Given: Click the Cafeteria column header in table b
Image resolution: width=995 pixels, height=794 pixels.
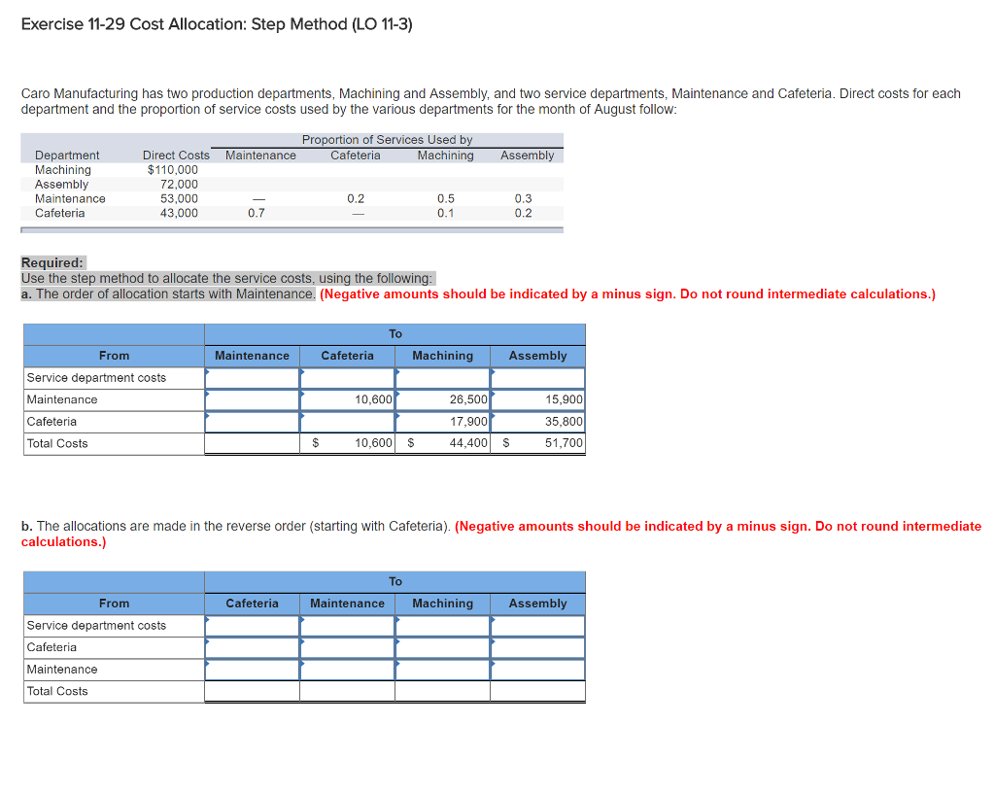Looking at the screenshot, I should pyautogui.click(x=251, y=604).
